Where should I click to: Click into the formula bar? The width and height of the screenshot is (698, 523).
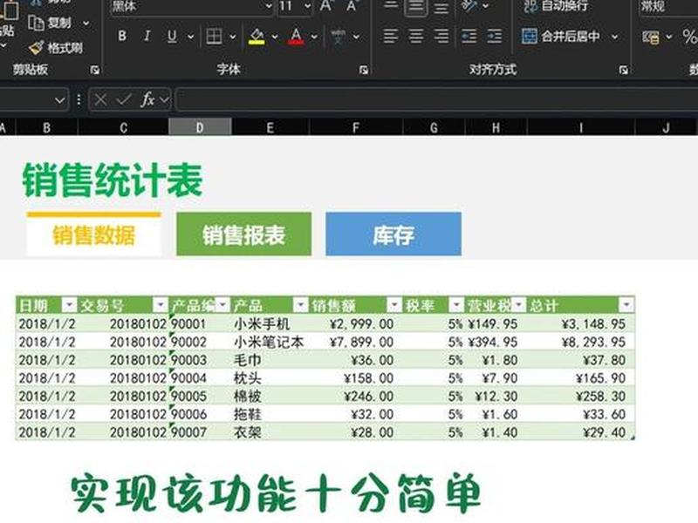click(x=437, y=99)
